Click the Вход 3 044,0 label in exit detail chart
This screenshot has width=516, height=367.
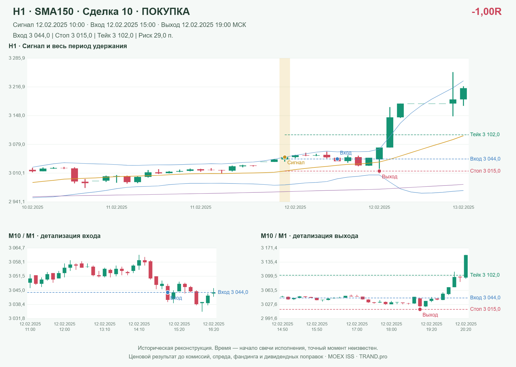[x=485, y=298]
